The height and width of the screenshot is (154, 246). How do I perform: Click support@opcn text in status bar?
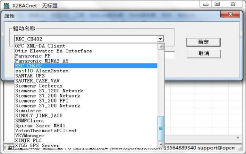(x=216, y=148)
